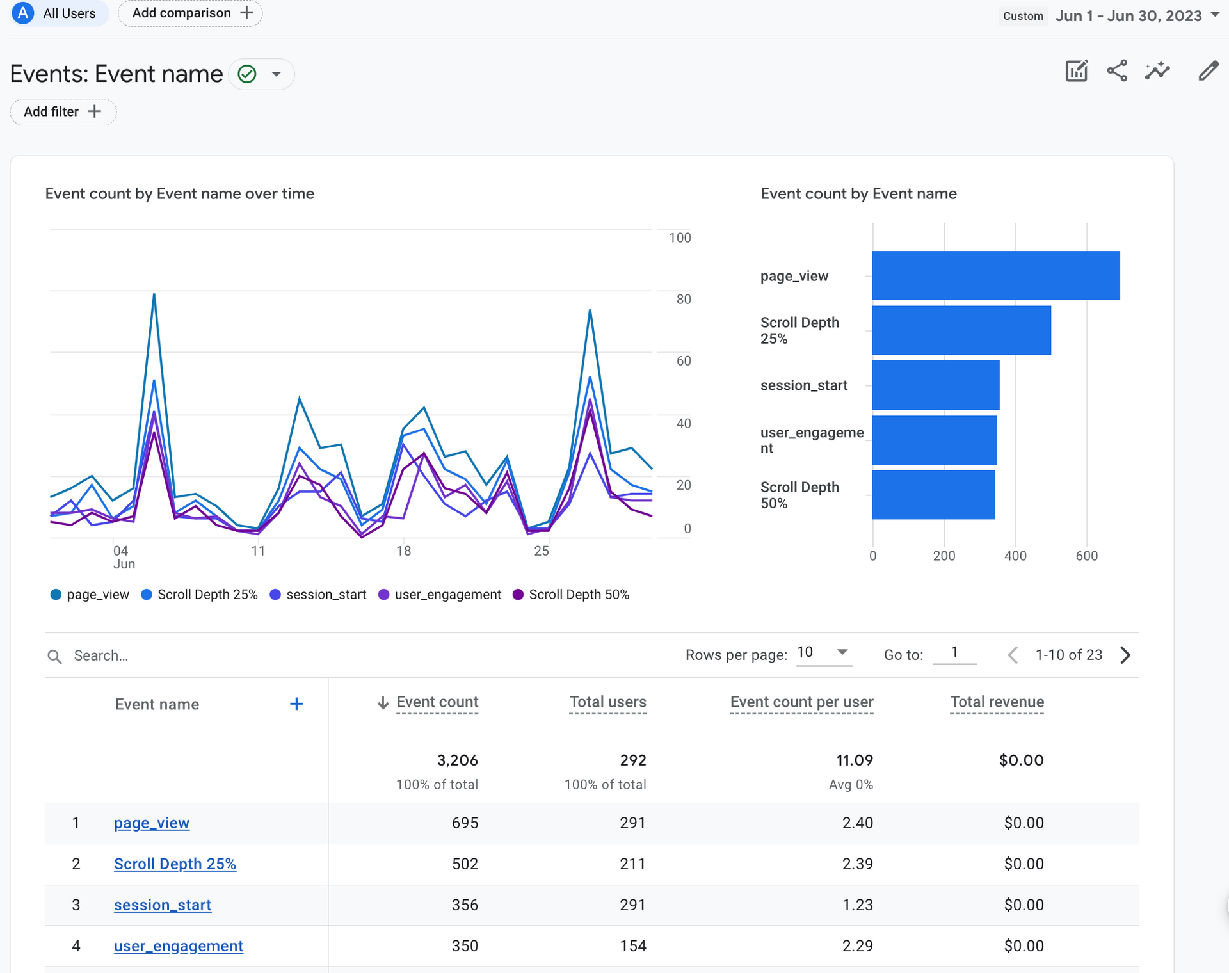
Task: Open the Scroll Depth 25% event link
Action: 175,864
